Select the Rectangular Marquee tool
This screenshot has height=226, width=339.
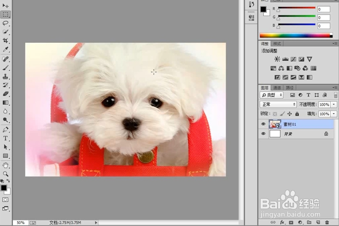click(6, 15)
